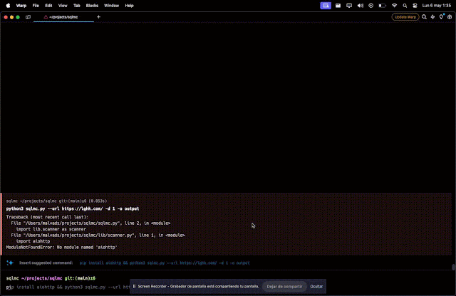Open the Warp application menu
The width and height of the screenshot is (456, 296).
point(21,5)
